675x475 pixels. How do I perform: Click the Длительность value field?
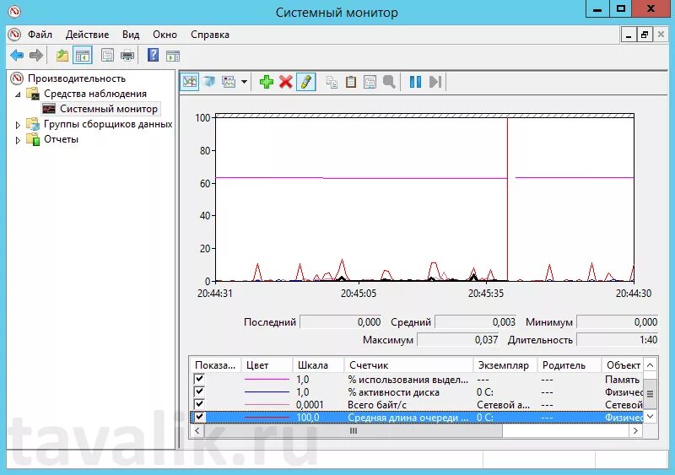coord(618,340)
